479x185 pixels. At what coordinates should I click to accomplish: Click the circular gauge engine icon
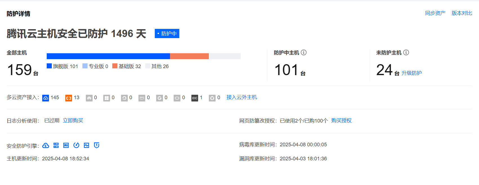[x=76, y=145]
